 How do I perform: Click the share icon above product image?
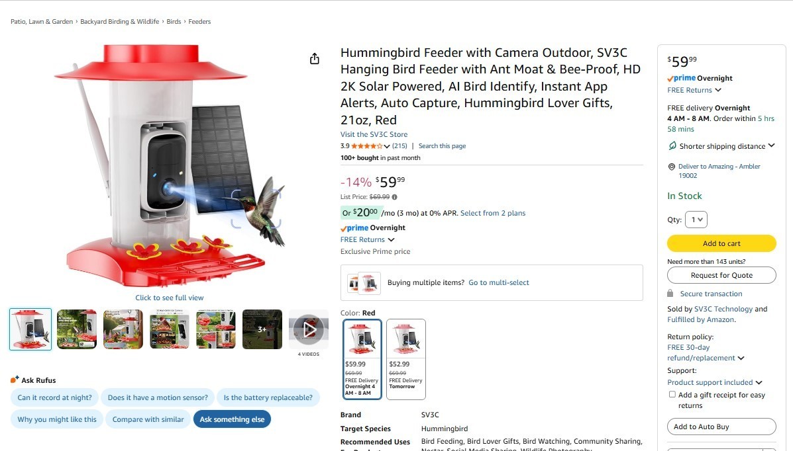point(315,59)
